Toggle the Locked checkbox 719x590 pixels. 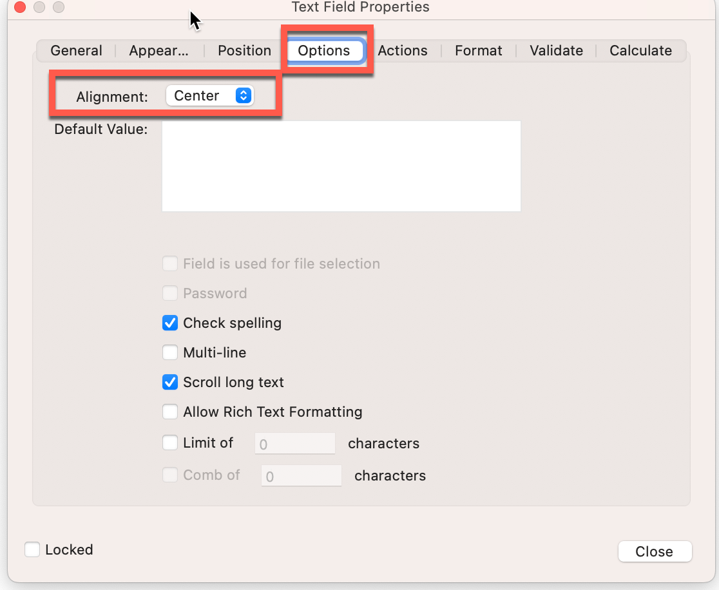pyautogui.click(x=32, y=549)
